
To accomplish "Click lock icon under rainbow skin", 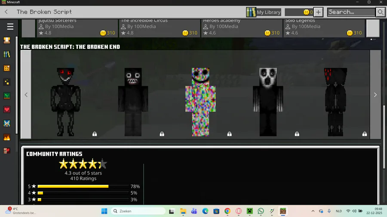I will [x=230, y=134].
